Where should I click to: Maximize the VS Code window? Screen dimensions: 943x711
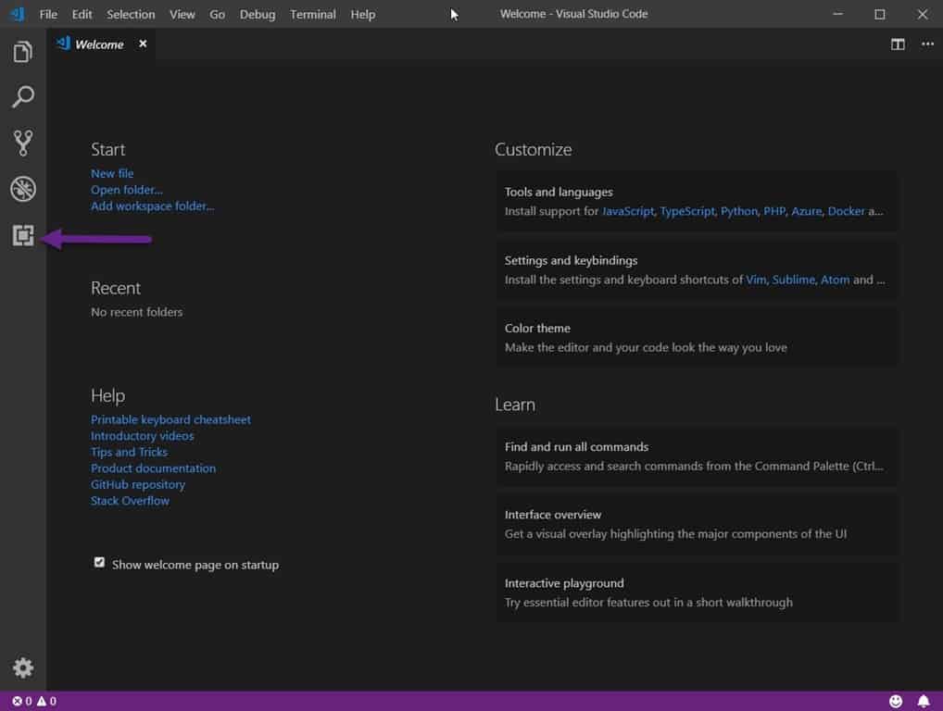(x=879, y=14)
